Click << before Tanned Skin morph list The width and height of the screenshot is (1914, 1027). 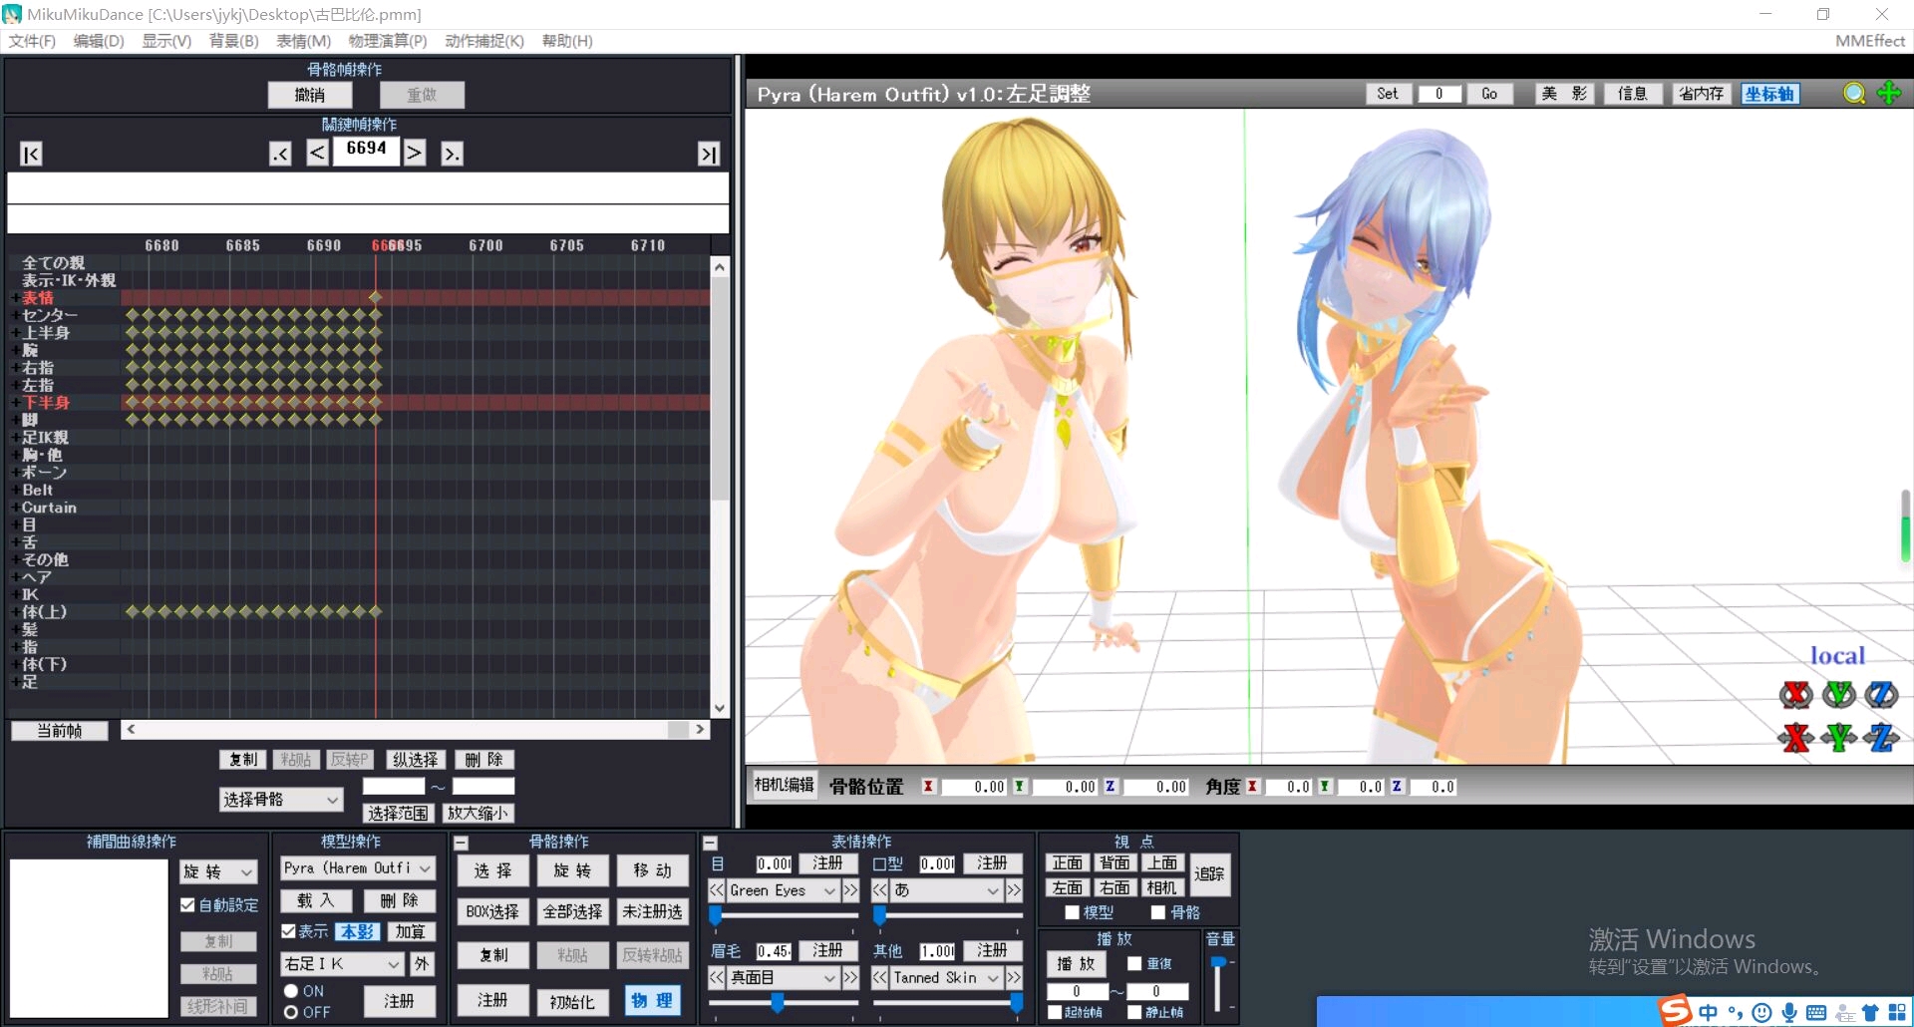coord(880,978)
